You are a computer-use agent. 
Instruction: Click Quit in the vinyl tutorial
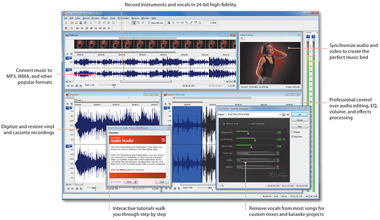pos(161,181)
